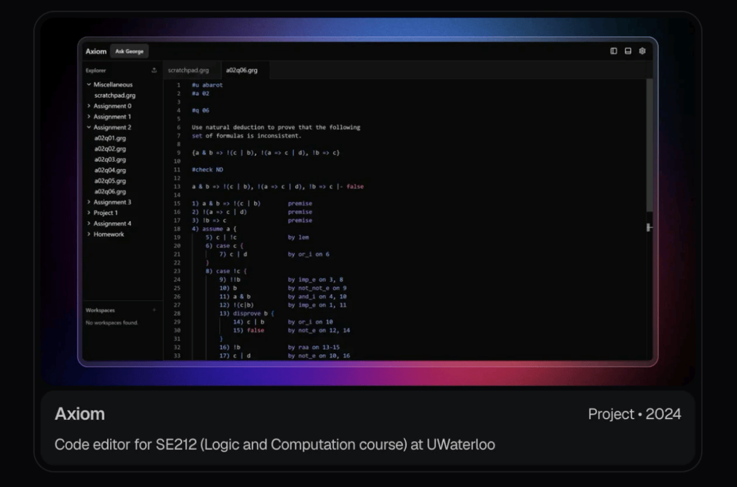
Task: Open a02q02.grg in the Explorer tree
Action: pos(110,149)
